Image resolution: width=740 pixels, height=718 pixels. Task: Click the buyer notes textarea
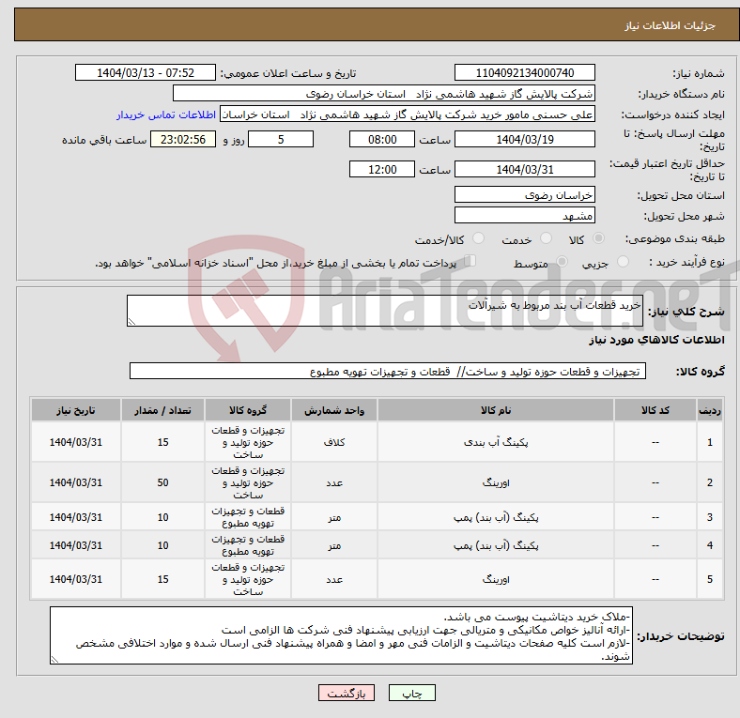coord(341,635)
